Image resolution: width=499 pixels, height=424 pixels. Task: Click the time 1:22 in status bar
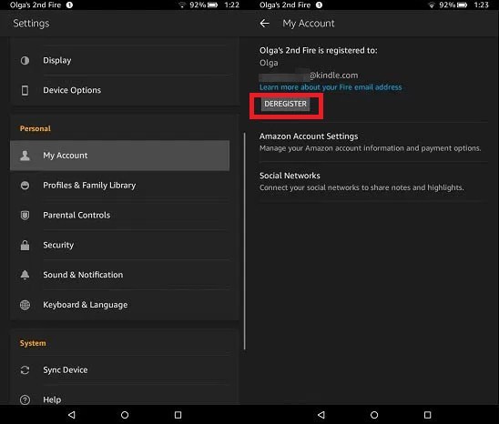(231, 5)
